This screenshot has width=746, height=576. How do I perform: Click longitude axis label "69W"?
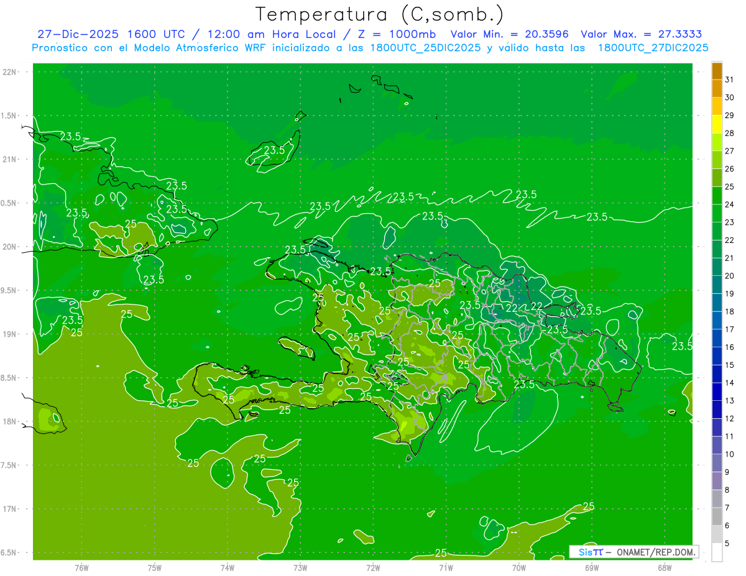592,567
